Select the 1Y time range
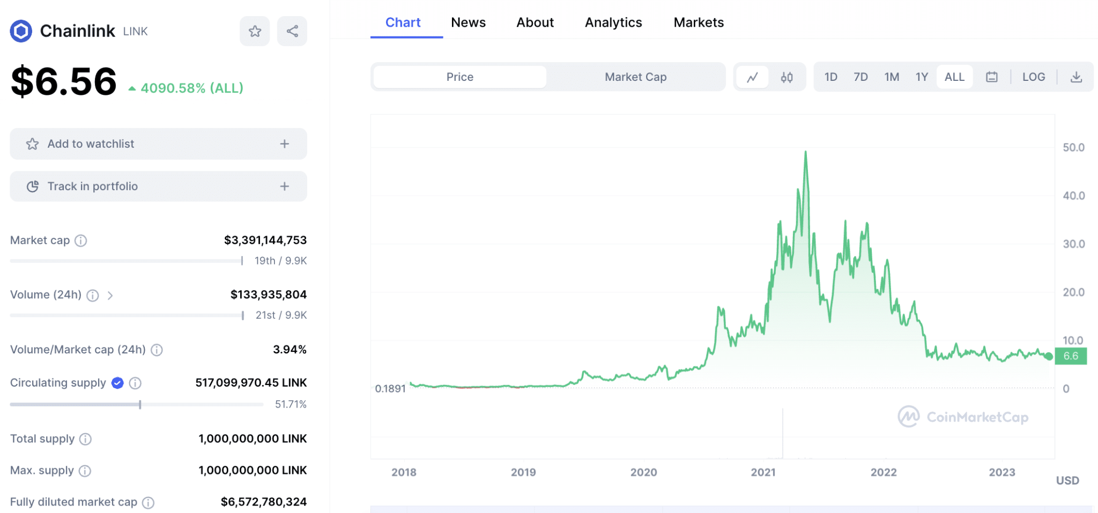This screenshot has height=513, width=1098. [x=922, y=77]
